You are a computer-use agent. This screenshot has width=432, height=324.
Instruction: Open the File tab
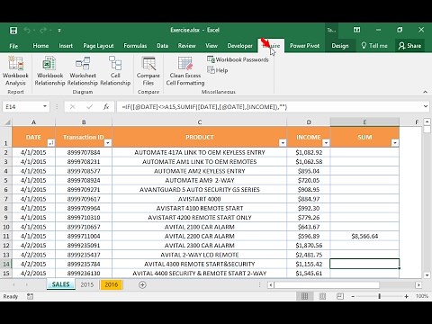pos(13,46)
